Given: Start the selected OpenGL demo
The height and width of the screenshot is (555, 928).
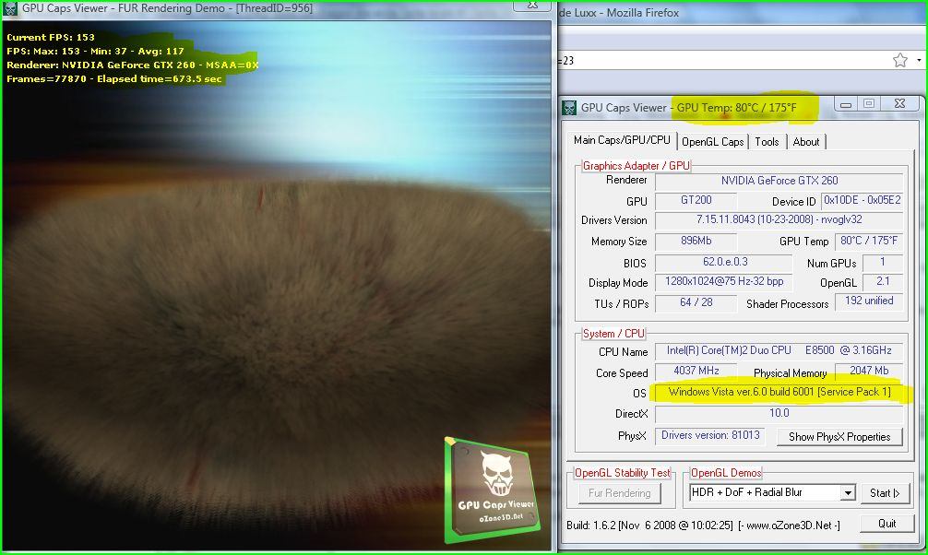Looking at the screenshot, I should point(885,493).
